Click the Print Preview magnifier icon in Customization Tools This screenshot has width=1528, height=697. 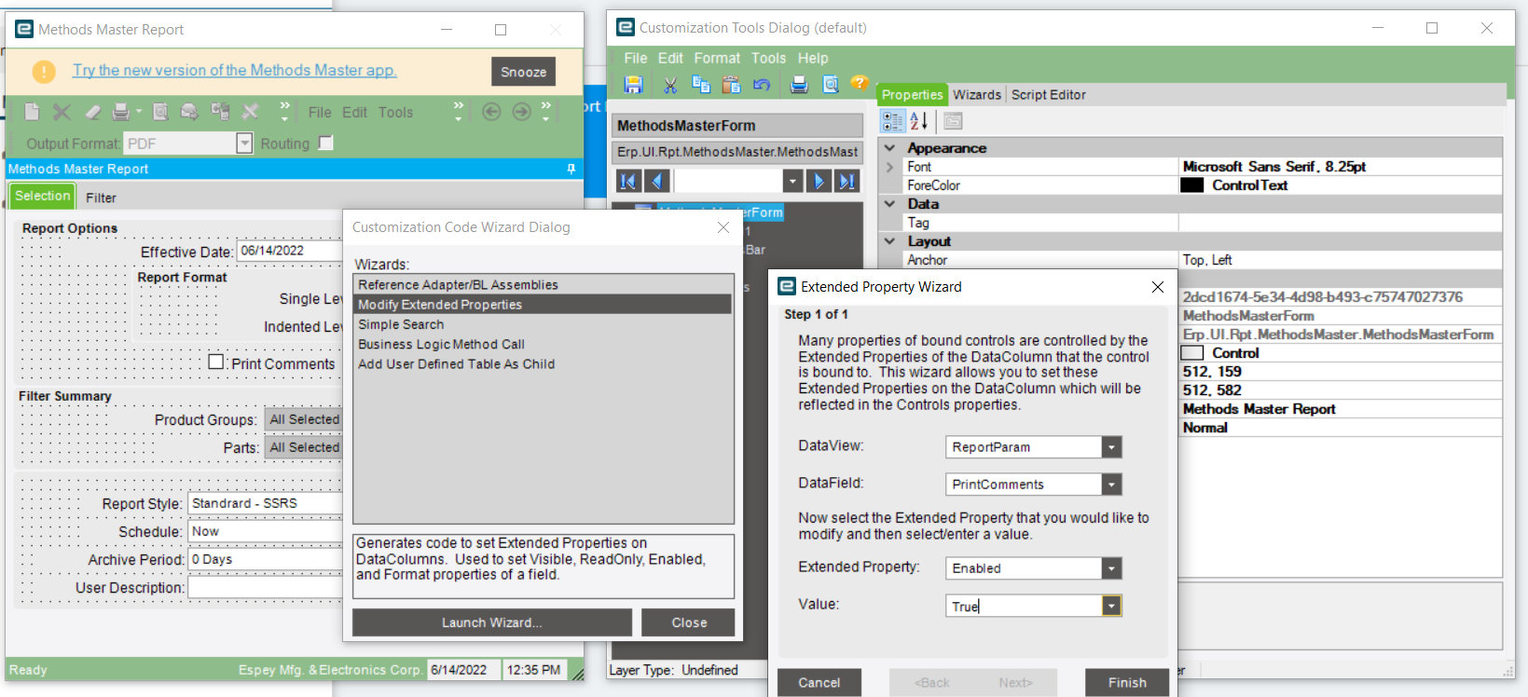coord(830,85)
